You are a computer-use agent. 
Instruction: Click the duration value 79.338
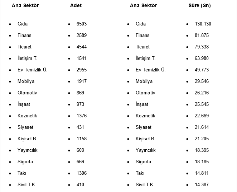(x=202, y=47)
